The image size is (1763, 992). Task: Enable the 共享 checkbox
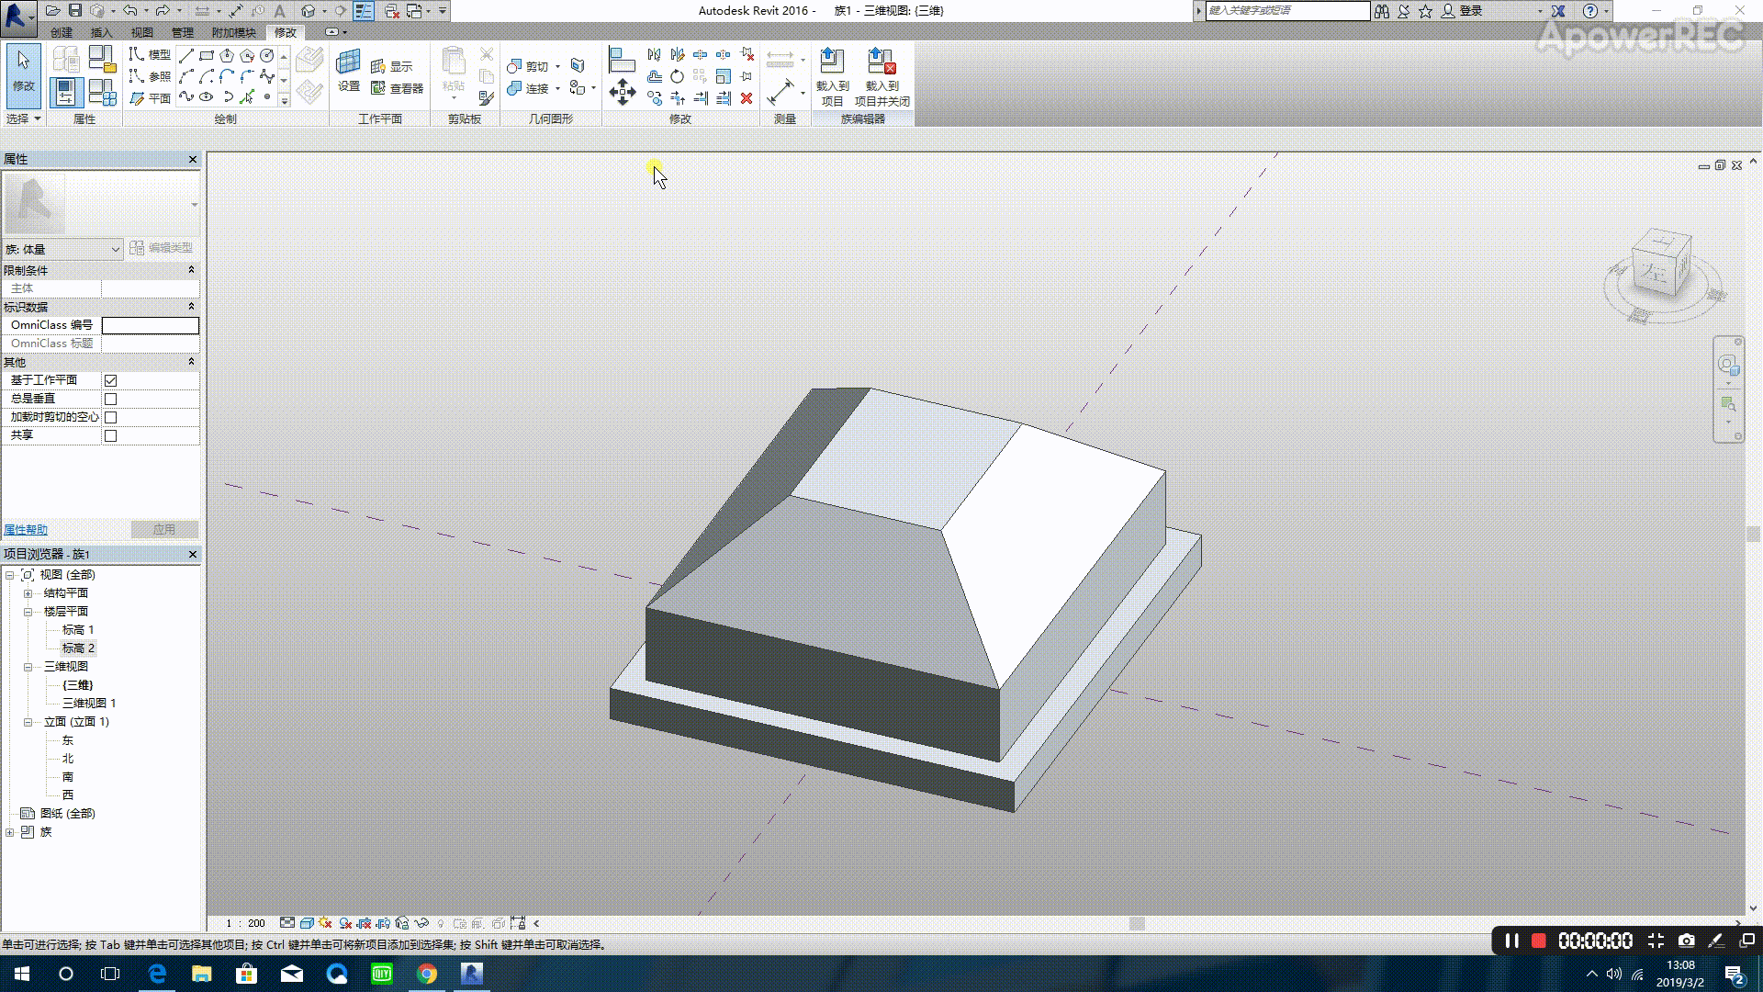[111, 435]
